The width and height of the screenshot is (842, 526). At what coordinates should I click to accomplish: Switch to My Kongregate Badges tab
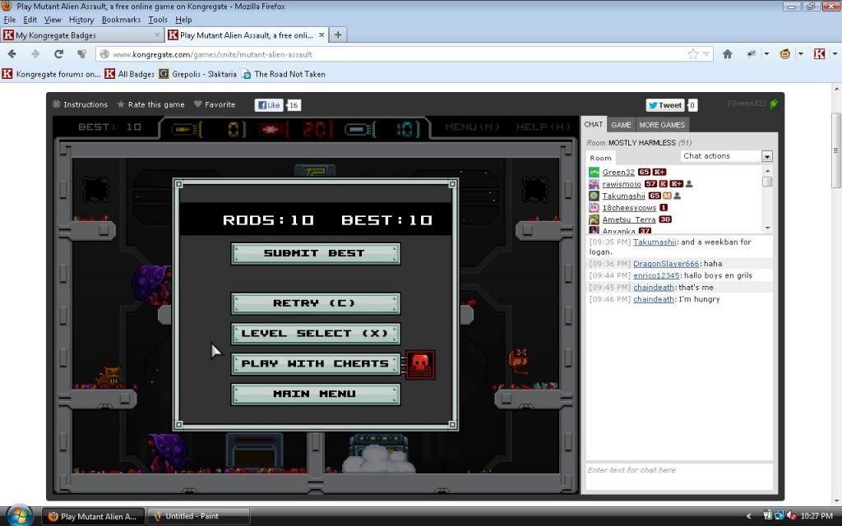(x=82, y=35)
